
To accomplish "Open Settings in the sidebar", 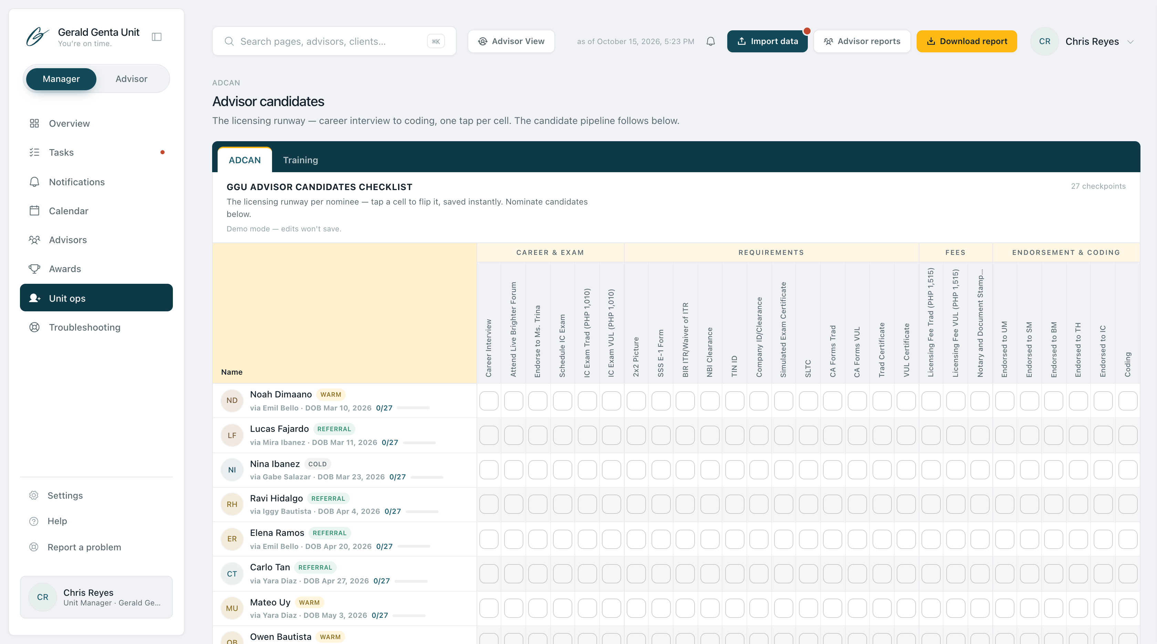I will 96,495.
